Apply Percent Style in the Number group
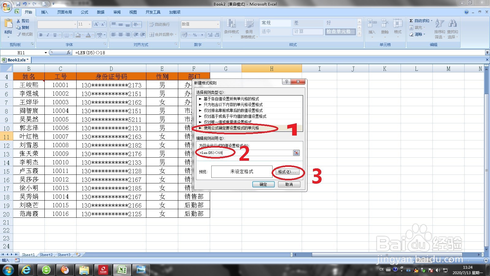The height and width of the screenshot is (276, 490). (x=195, y=35)
